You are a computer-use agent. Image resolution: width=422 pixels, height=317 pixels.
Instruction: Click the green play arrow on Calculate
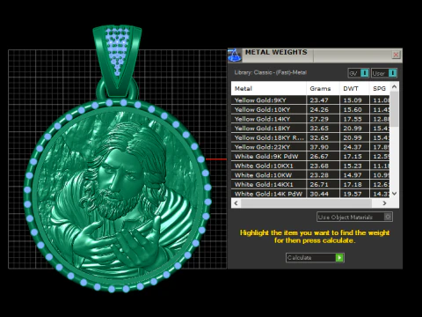[x=339, y=258]
